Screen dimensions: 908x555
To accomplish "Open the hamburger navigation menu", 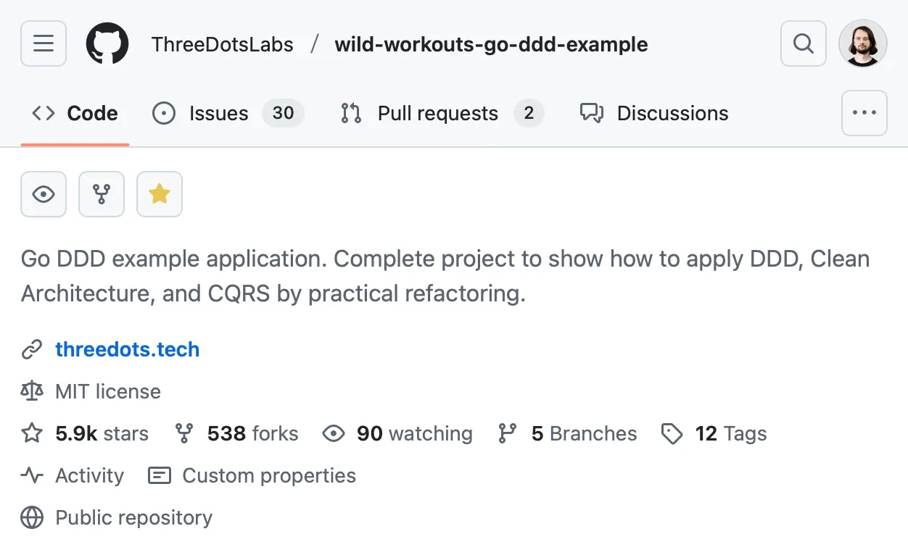I will (x=44, y=43).
